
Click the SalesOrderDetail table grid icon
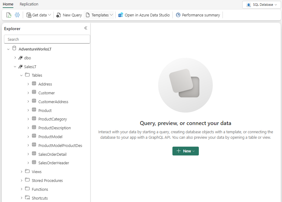click(34, 153)
